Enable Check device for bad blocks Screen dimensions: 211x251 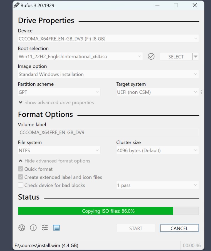click(21, 185)
